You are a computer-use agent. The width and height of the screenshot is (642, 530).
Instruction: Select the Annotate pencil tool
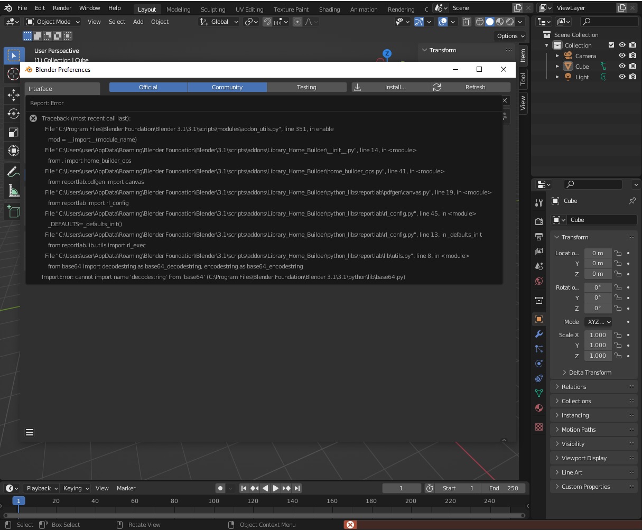(13, 172)
